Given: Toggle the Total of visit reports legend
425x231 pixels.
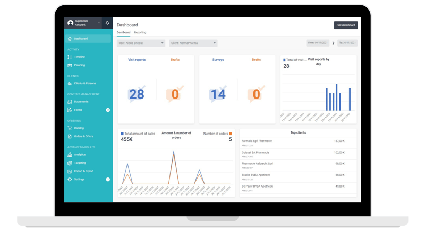Looking at the screenshot, I should point(284,60).
